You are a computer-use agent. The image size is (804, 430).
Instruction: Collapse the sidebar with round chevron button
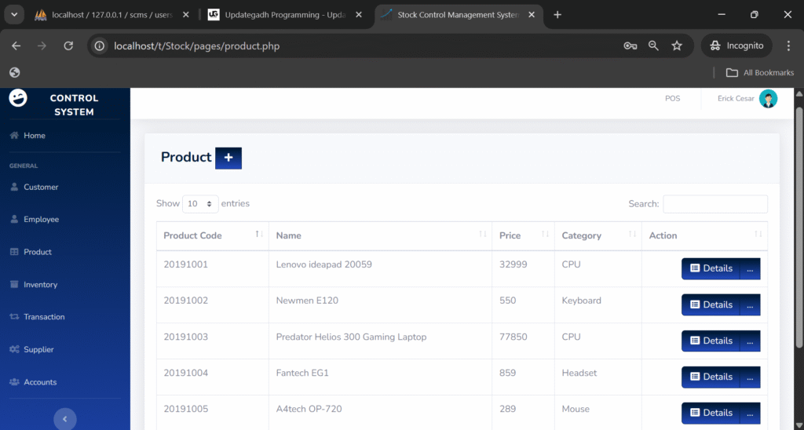click(x=64, y=419)
